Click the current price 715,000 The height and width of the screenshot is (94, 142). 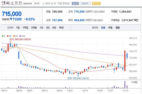point(12,14)
